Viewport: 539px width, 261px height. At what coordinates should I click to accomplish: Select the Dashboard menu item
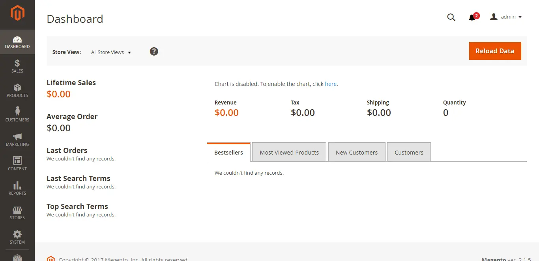(x=17, y=42)
